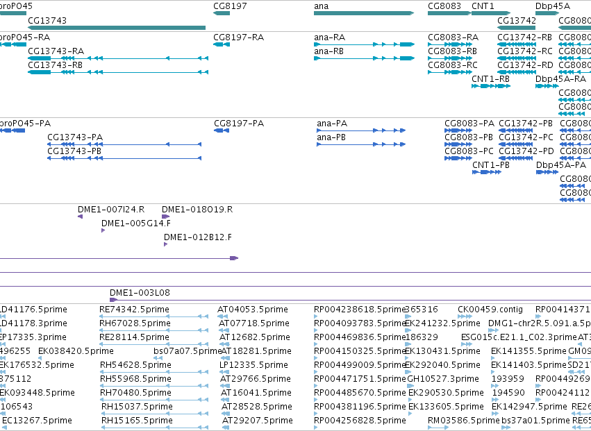Open the DME1-012B12.F label
Image resolution: width=591 pixels, height=431 pixels.
coord(198,237)
